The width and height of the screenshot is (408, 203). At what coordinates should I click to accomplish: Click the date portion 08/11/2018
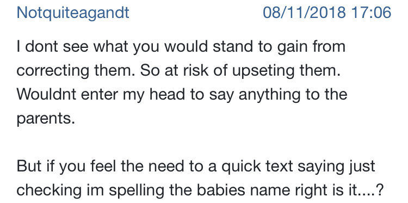click(305, 13)
